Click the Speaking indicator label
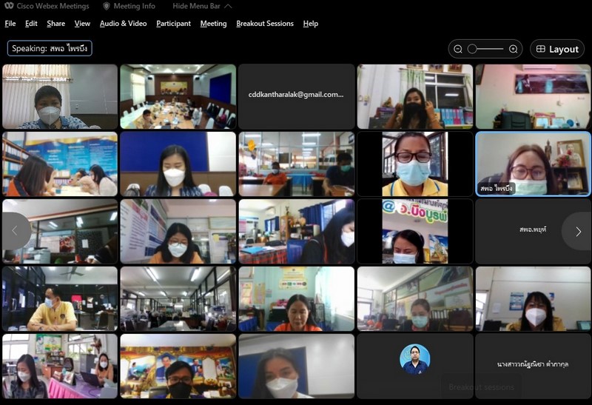592x405 pixels. tap(50, 48)
